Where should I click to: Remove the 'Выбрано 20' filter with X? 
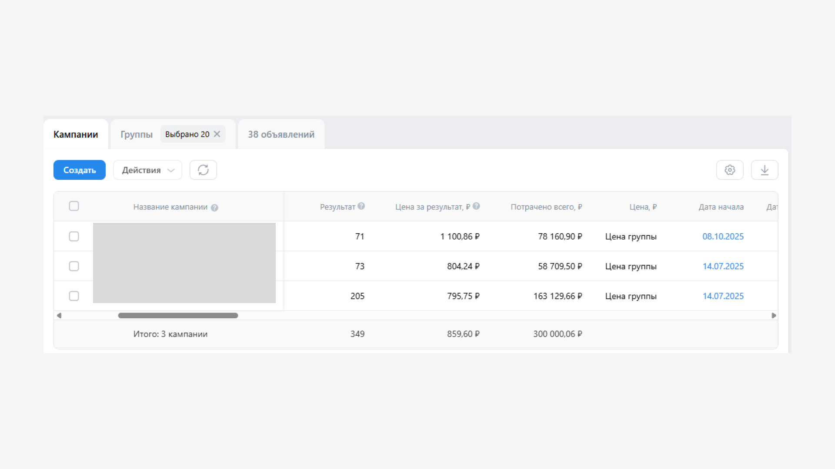pos(217,134)
